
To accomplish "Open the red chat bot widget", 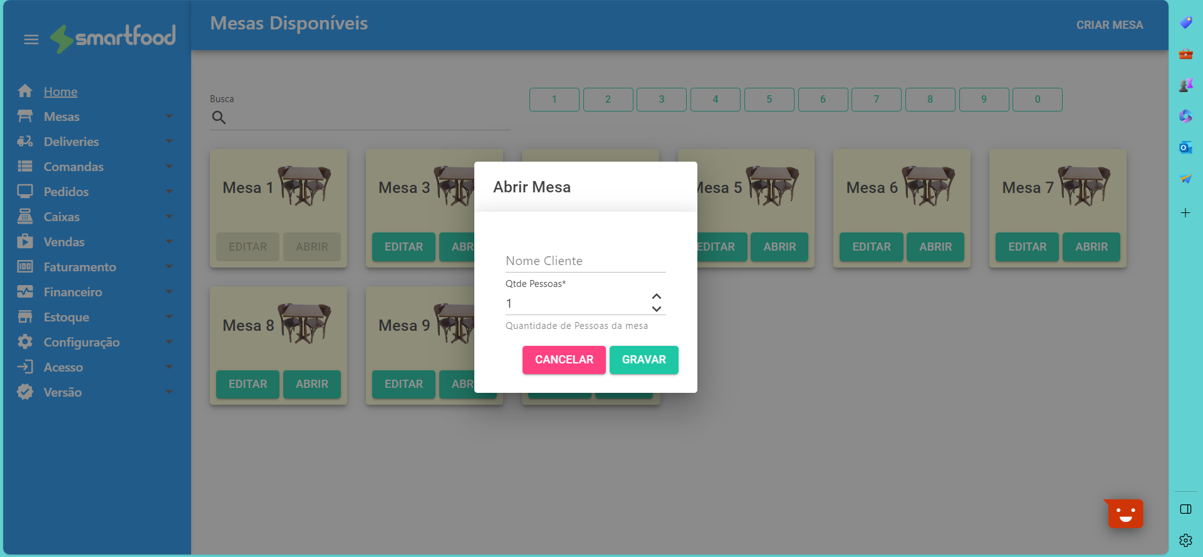I will pyautogui.click(x=1125, y=514).
